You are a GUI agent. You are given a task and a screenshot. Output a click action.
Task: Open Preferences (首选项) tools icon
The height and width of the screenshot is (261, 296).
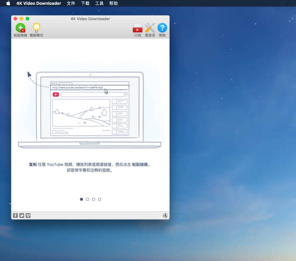coord(150,28)
